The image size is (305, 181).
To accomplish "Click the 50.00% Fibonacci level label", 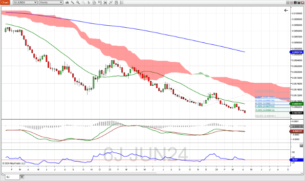I will (265, 104).
